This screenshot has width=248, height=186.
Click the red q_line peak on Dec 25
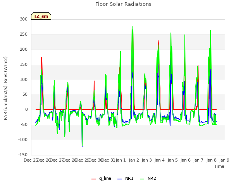tap(41, 57)
